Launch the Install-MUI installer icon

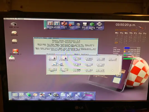pyautogui.click(x=58, y=64)
